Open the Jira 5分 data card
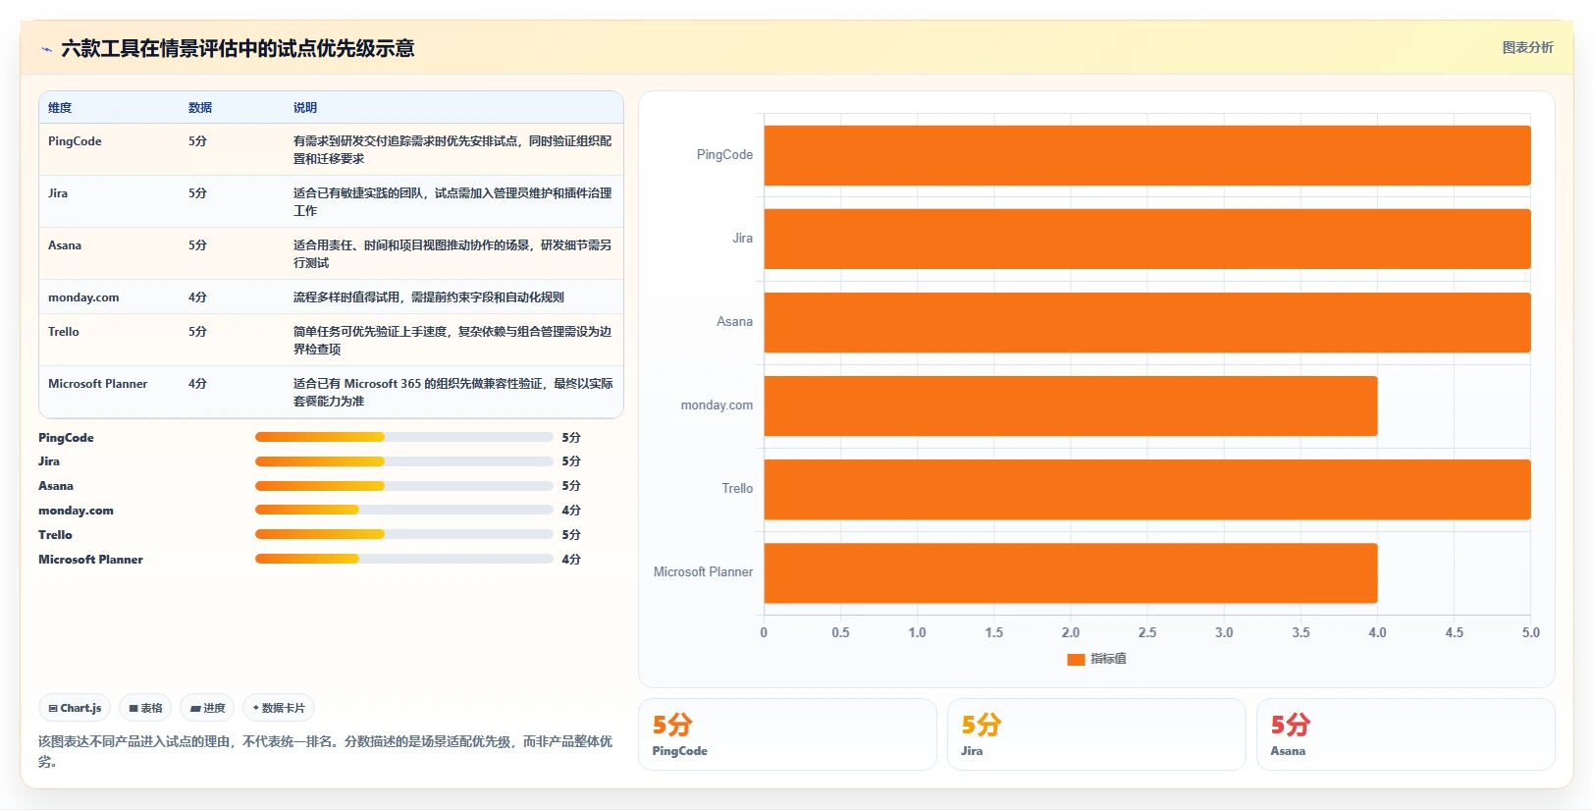The image size is (1594, 810). coord(1096,734)
